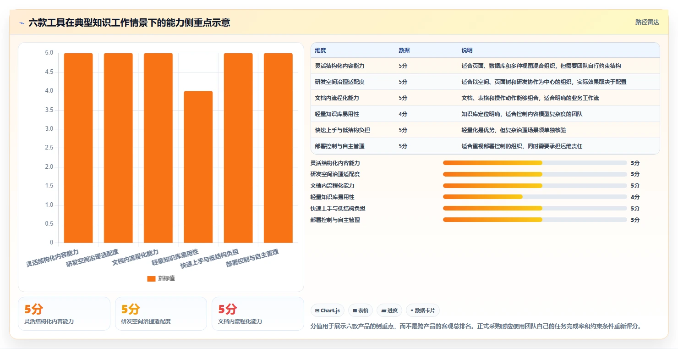Click the 5分 value beside the 部署控制与自主管理 progress bar
Screen dimensions: 678x349
point(635,220)
